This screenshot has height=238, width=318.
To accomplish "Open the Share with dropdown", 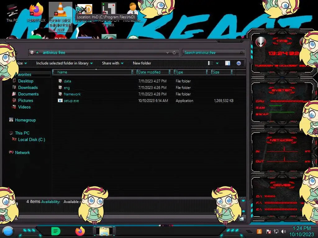I will click(x=113, y=63).
